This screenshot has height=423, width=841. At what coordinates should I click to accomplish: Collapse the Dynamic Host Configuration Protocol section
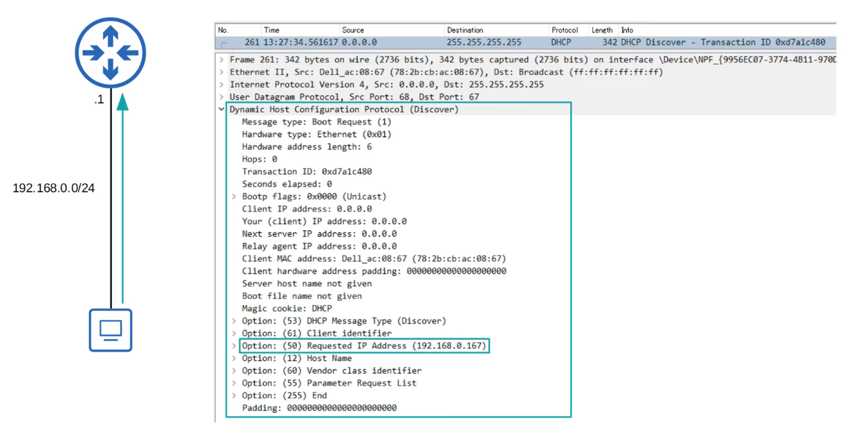(222, 109)
